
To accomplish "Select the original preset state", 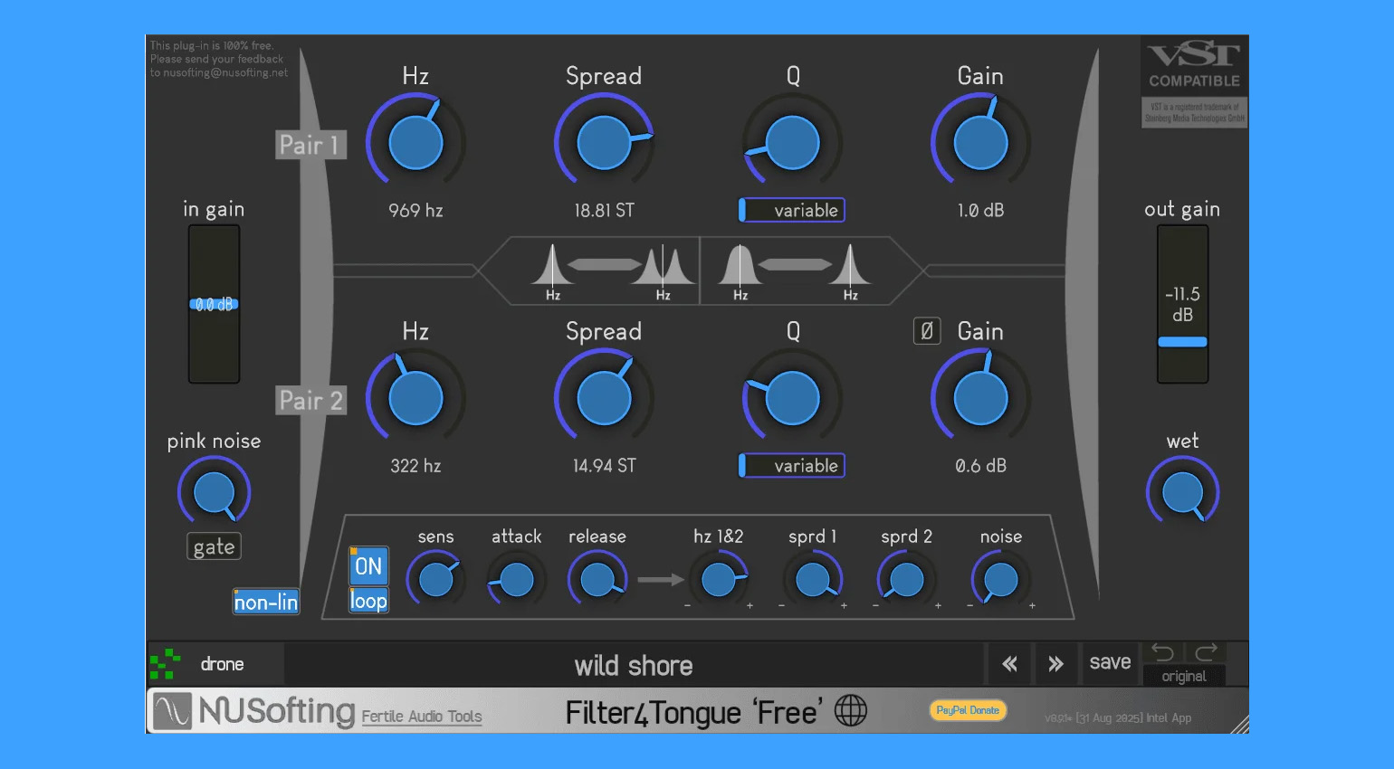I will 1183,677.
